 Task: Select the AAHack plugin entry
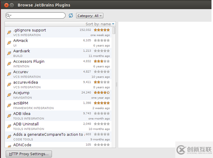58,43
